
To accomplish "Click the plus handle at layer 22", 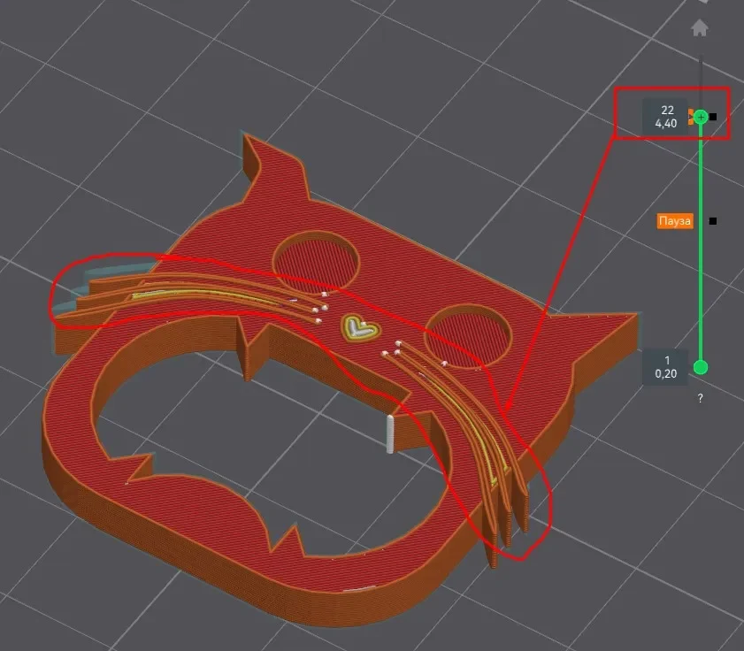I will tap(701, 117).
